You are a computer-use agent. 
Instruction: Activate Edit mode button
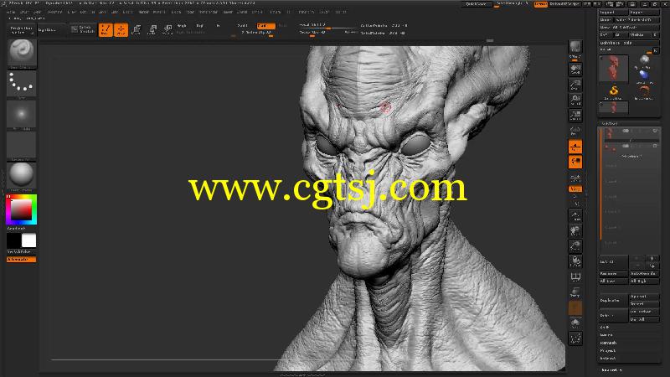(x=106, y=29)
